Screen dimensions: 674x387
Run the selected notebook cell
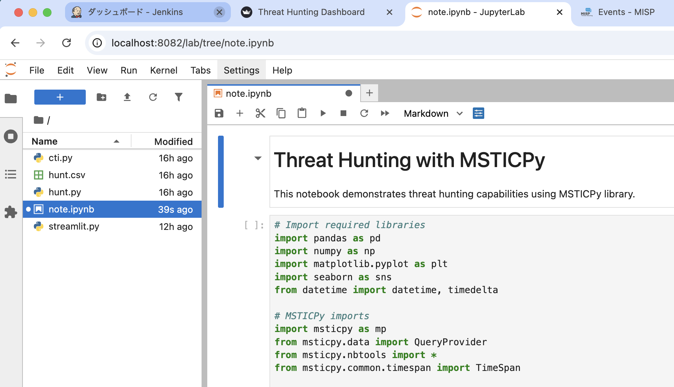(x=323, y=113)
